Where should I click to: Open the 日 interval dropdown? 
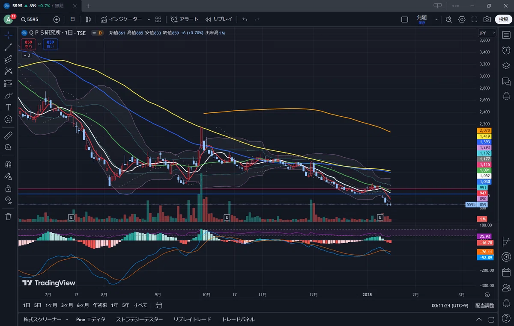(72, 19)
